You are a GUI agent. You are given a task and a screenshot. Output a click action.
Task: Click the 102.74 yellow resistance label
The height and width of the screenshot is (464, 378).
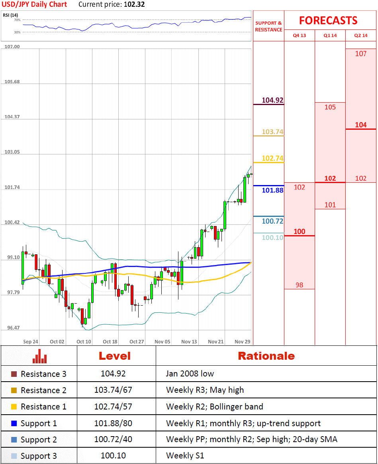pyautogui.click(x=272, y=158)
